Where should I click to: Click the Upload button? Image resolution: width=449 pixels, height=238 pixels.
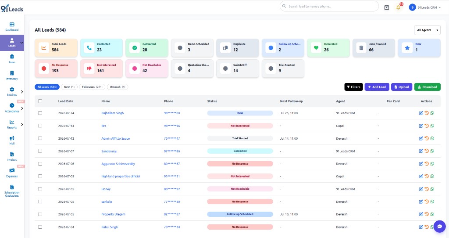click(x=402, y=87)
